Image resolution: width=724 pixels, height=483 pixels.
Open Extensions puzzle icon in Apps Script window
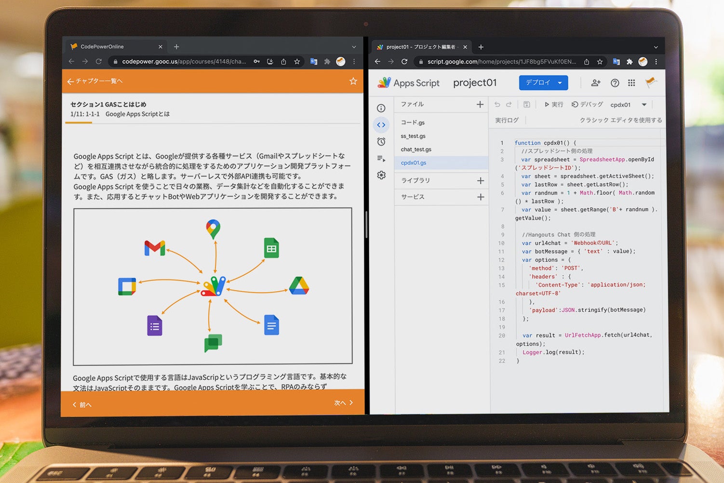pos(630,62)
